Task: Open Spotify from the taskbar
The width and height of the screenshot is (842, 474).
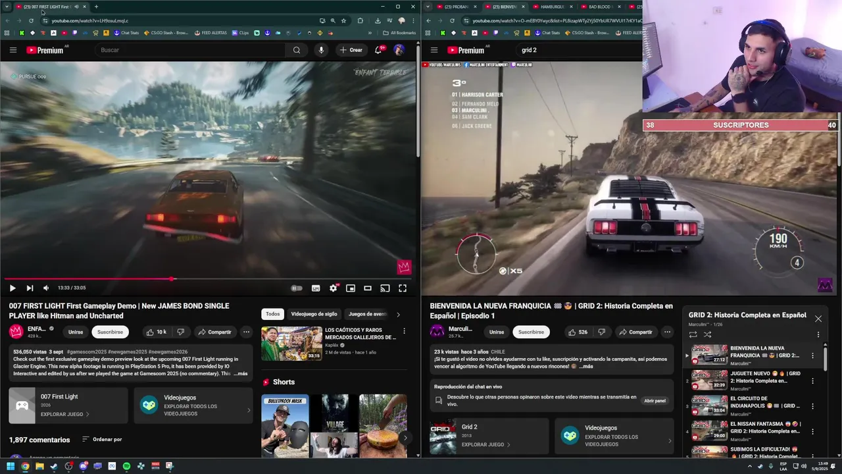Action: pos(126,466)
